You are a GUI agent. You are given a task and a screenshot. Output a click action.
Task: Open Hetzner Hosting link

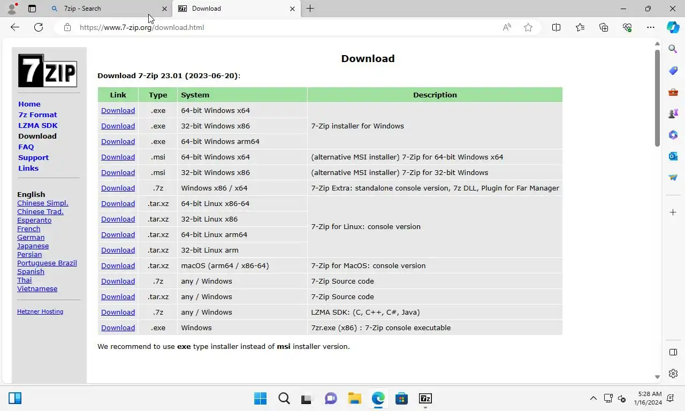[40, 311]
